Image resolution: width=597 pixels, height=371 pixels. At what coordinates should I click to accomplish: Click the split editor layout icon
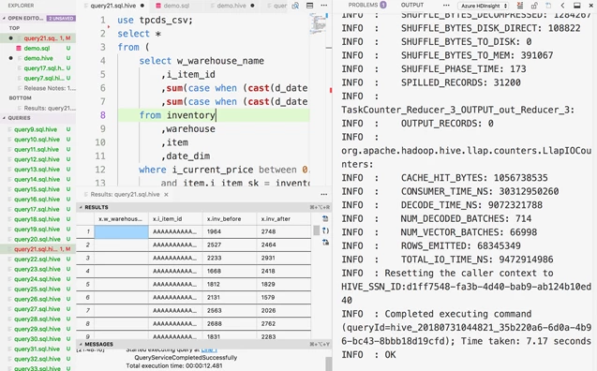click(310, 6)
